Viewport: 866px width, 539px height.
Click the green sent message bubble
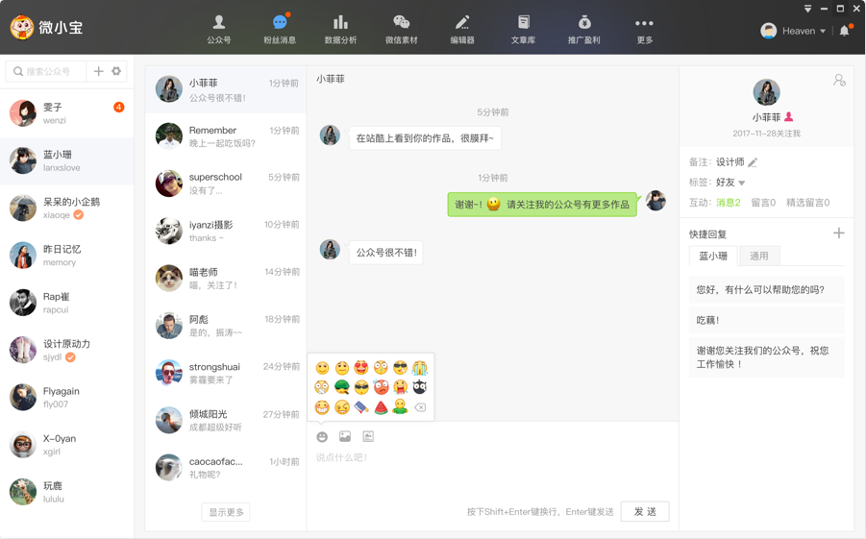(x=542, y=205)
